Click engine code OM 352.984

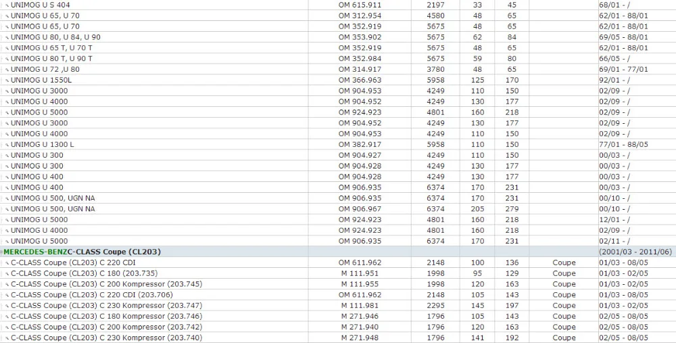(x=360, y=59)
